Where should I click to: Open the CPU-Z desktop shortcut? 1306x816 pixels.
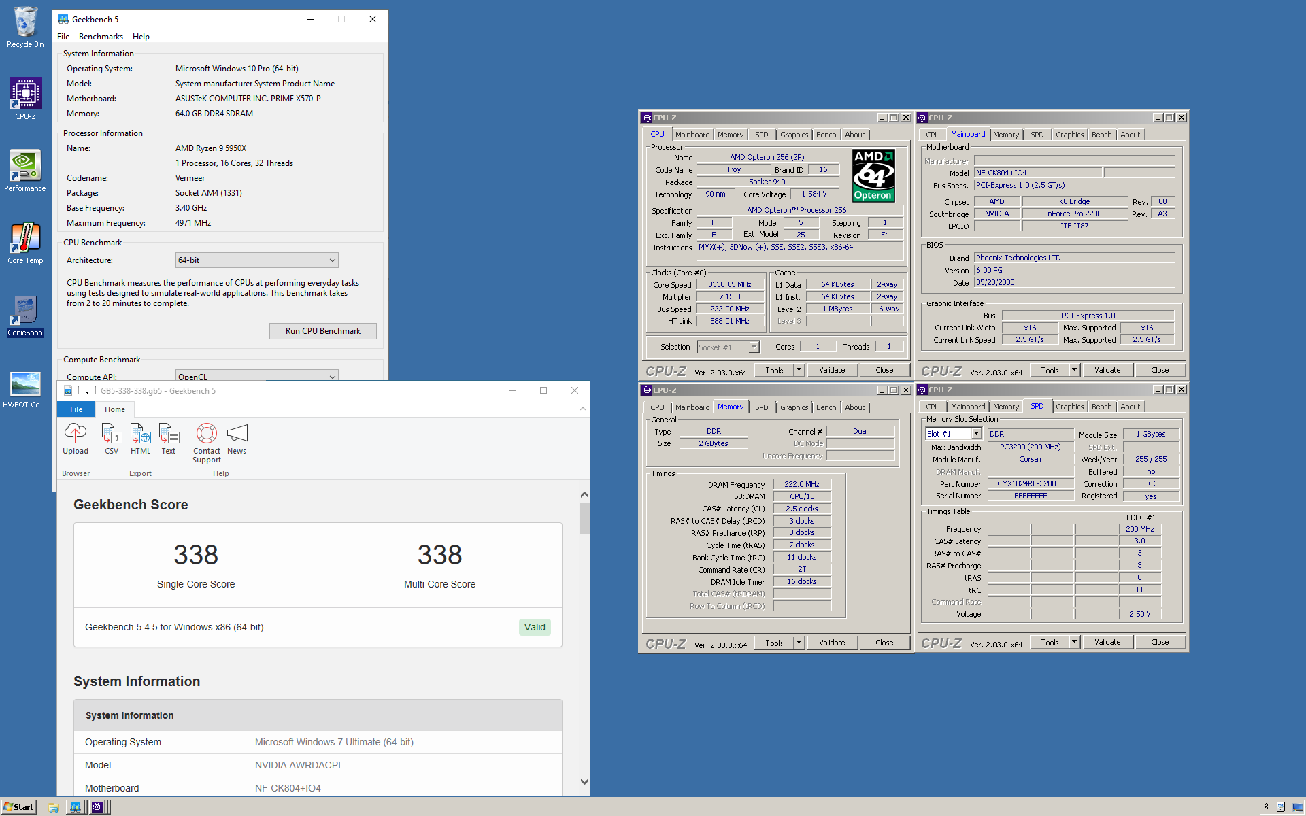coord(25,99)
